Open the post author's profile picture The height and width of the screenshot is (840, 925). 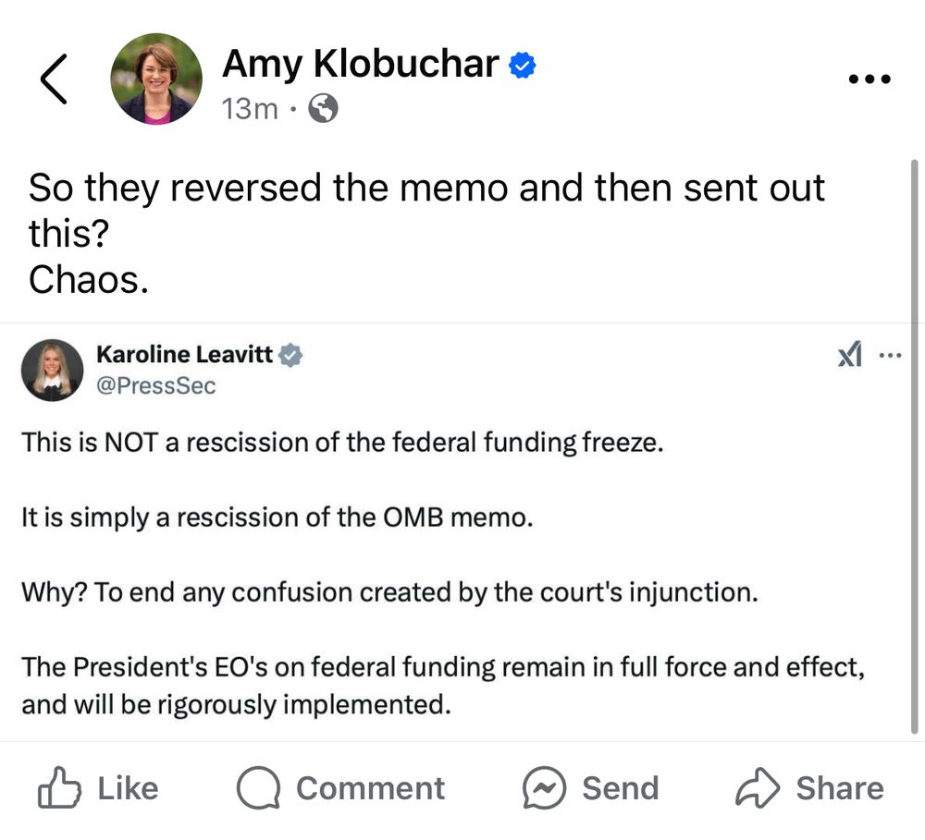[x=155, y=79]
